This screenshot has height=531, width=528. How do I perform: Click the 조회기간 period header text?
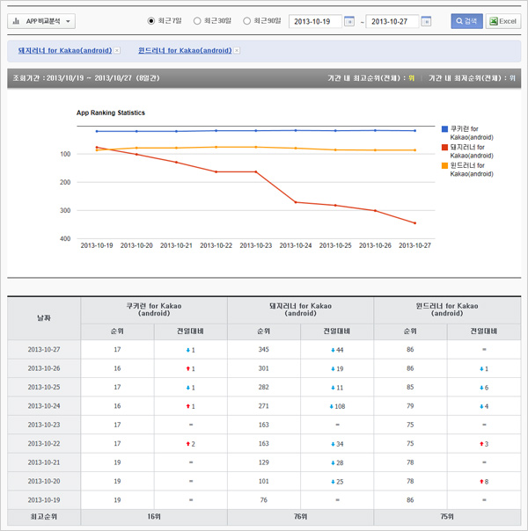coord(86,78)
